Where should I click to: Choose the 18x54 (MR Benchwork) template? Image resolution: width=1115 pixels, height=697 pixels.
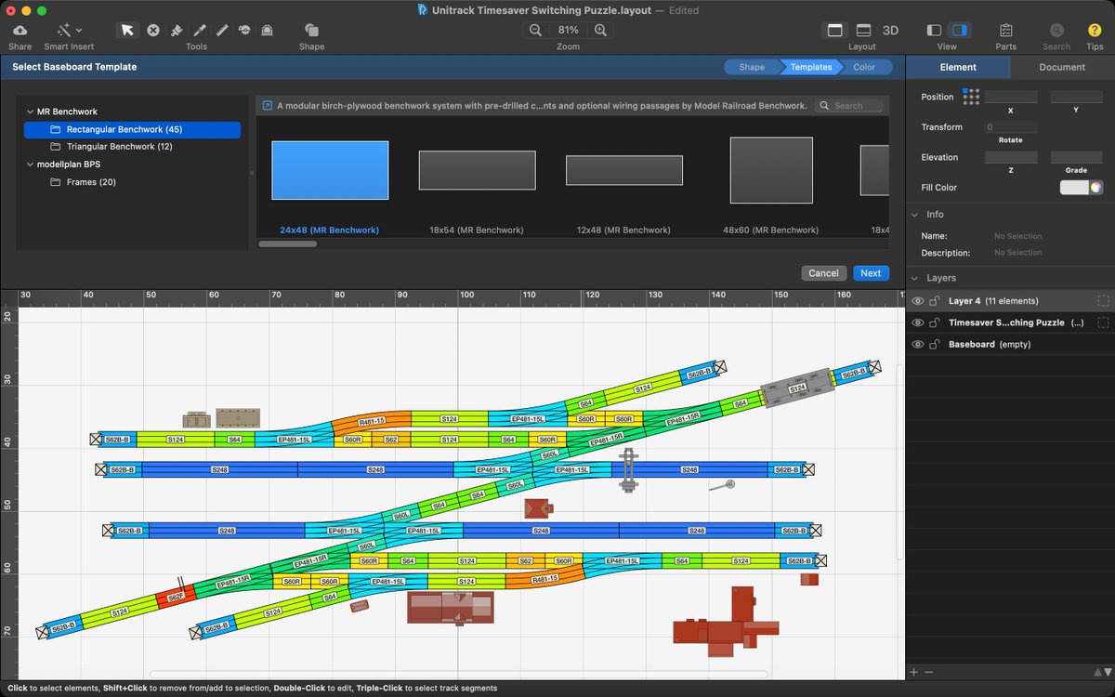tap(477, 170)
